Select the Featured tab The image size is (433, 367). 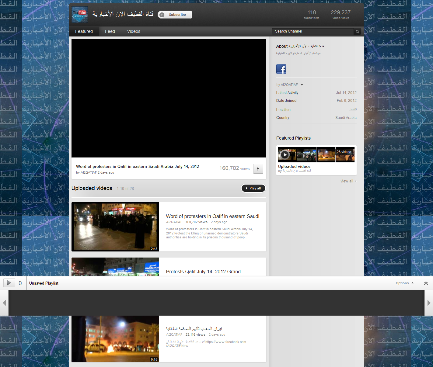(84, 31)
